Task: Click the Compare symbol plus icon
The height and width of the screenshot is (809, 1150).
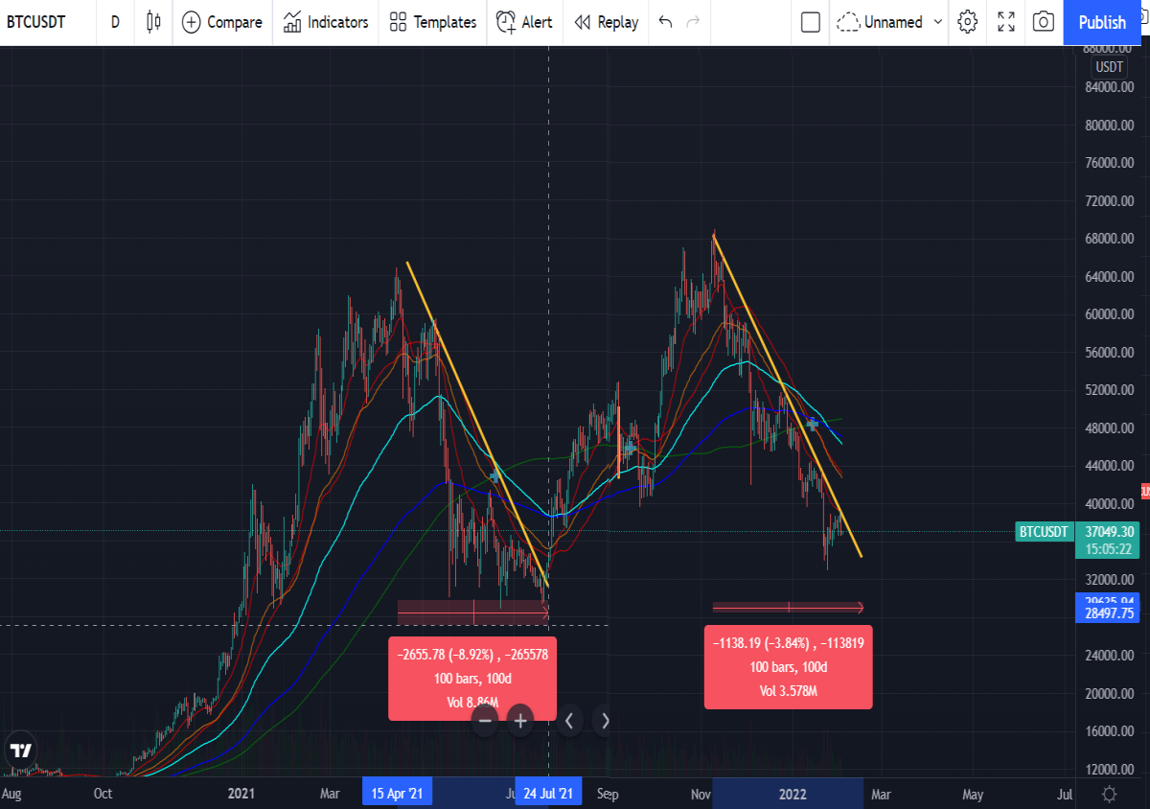Action: click(x=192, y=21)
